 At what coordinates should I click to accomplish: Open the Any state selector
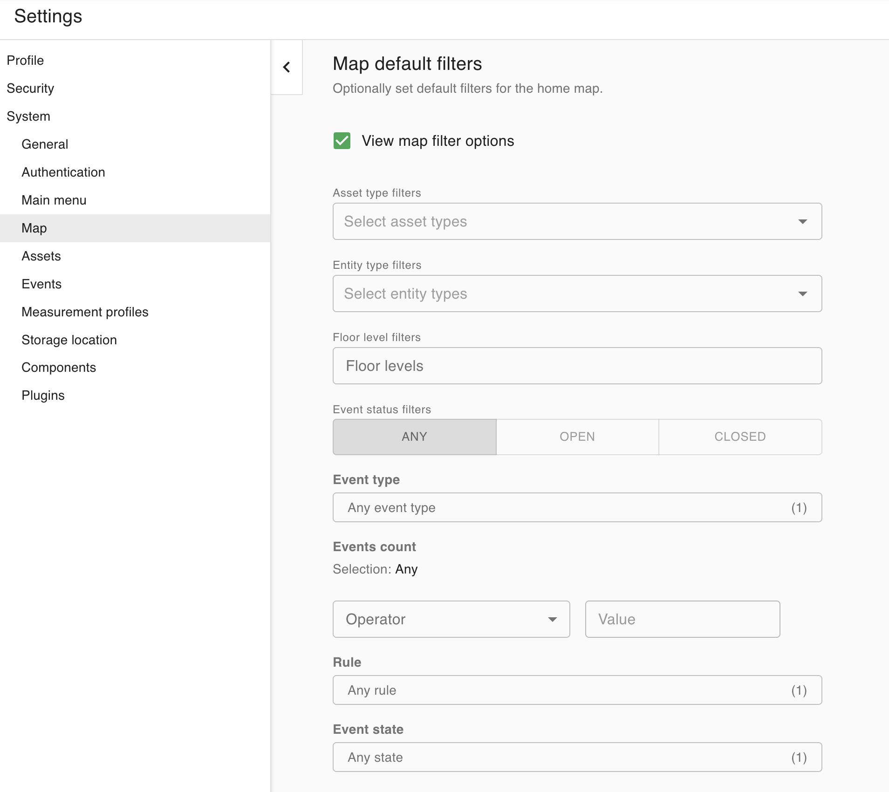577,757
